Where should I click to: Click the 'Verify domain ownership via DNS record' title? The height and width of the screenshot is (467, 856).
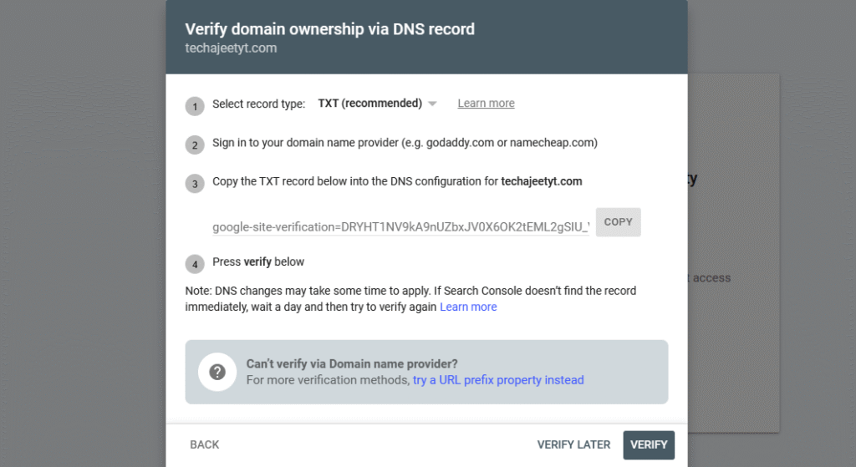(329, 29)
